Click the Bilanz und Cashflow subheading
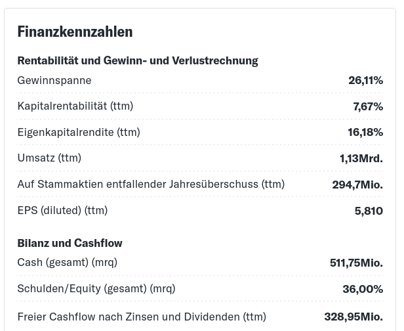 (x=70, y=243)
